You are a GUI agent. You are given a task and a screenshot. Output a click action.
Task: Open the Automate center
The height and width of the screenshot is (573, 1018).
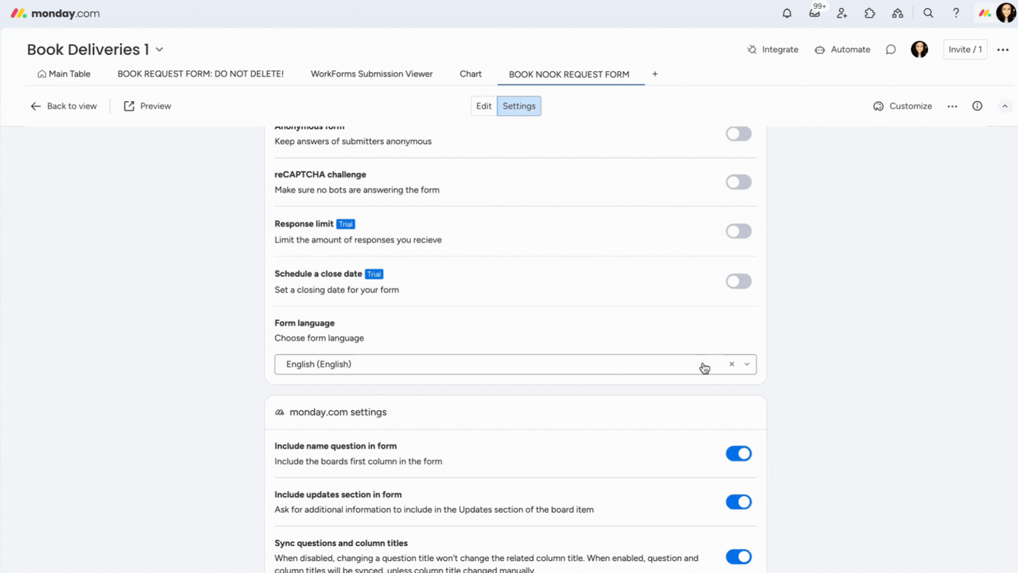pyautogui.click(x=843, y=49)
